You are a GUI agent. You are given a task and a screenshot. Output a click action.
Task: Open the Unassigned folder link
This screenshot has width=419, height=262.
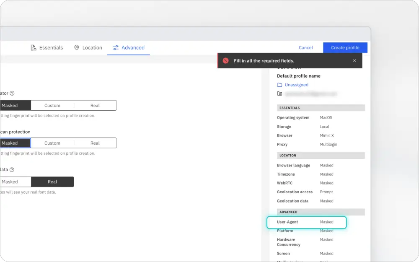pos(296,85)
